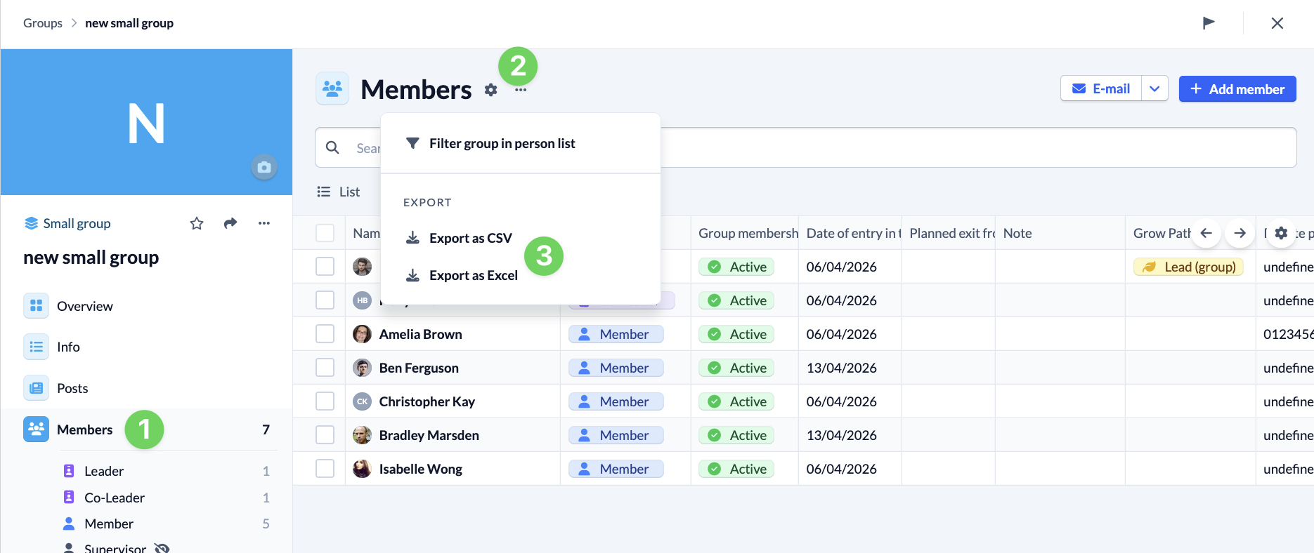Click the List view button
The image size is (1314, 553).
click(338, 192)
